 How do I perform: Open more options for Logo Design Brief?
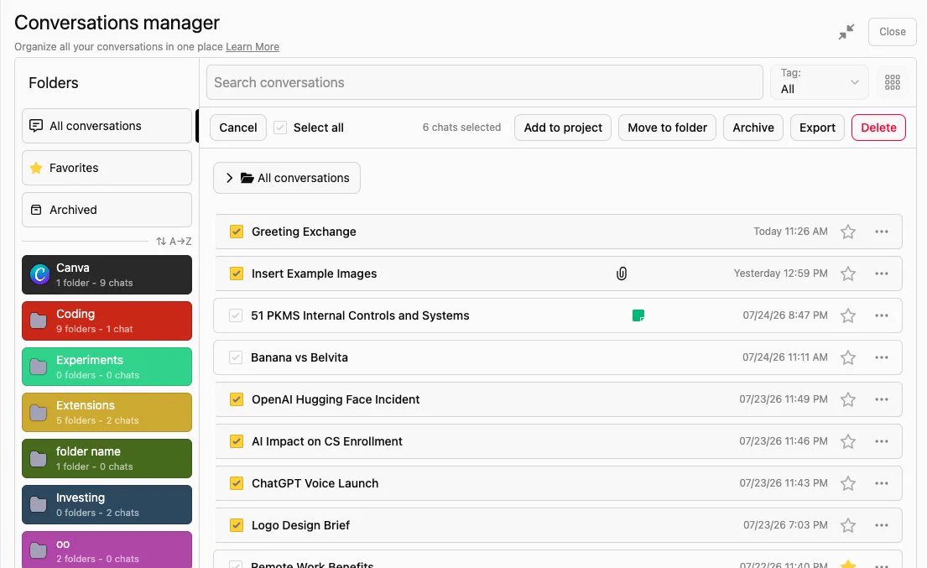pos(882,525)
